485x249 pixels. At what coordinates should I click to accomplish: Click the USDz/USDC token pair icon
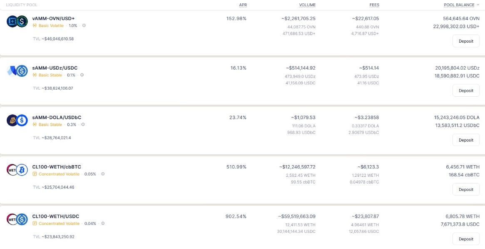[x=17, y=71]
